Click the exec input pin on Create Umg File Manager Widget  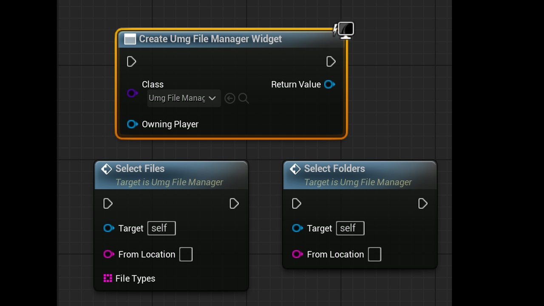(131, 62)
